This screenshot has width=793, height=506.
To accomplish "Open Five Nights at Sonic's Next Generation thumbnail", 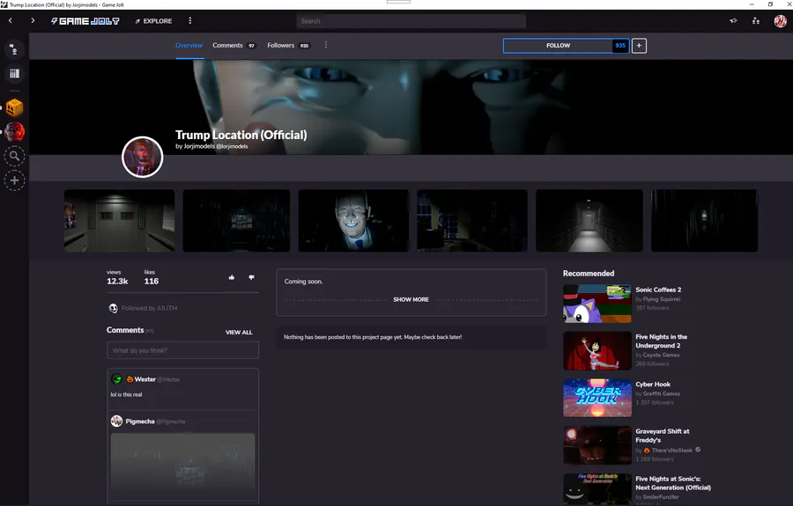I will (597, 489).
